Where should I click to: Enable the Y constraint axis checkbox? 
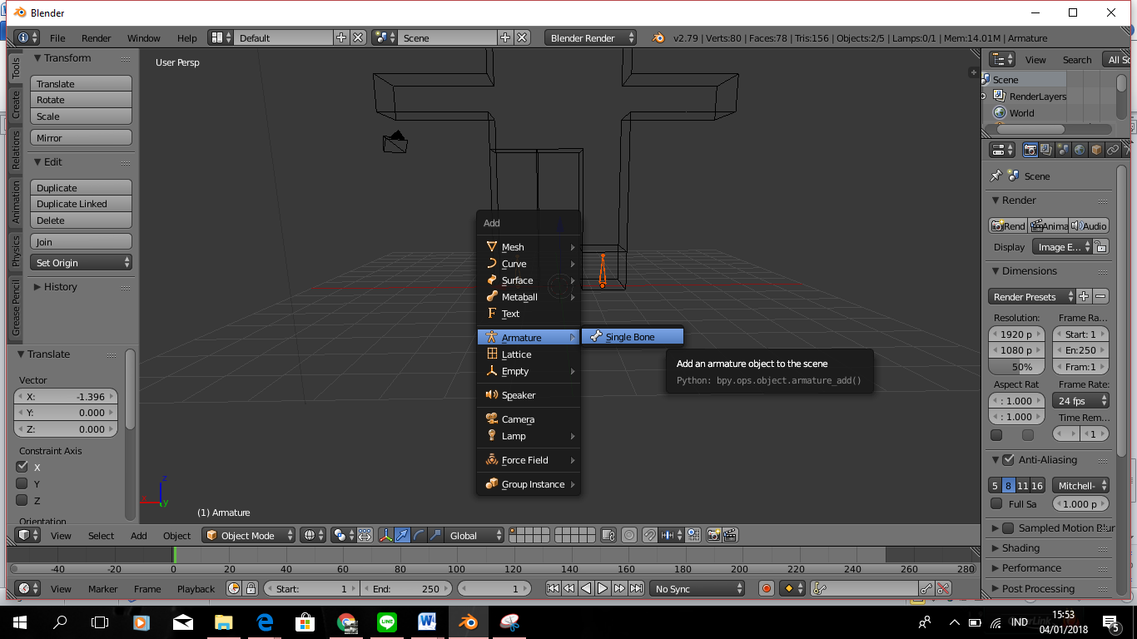[x=22, y=483]
